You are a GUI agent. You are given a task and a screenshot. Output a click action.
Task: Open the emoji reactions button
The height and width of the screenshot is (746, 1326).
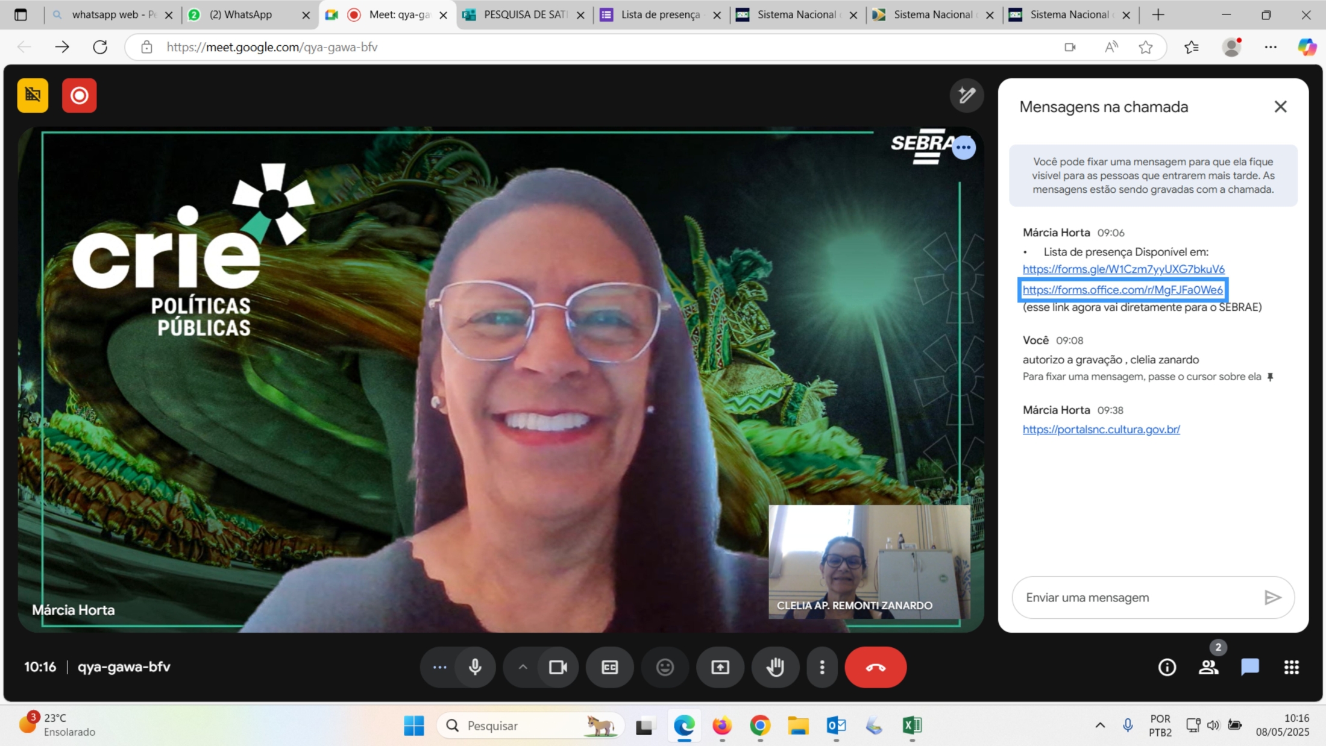pyautogui.click(x=665, y=667)
